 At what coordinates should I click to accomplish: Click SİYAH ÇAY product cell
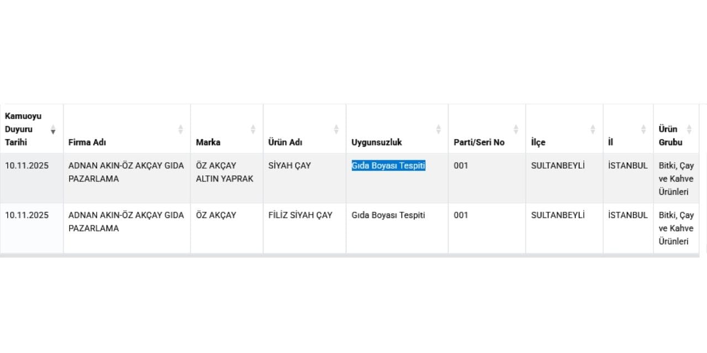[290, 165]
